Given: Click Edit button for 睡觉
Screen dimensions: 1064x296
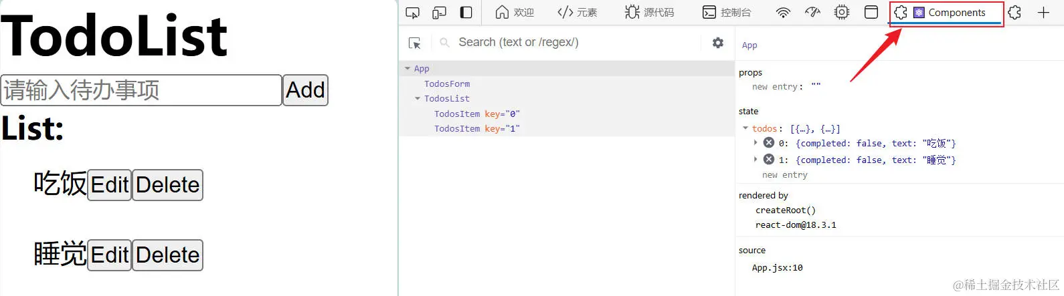Looking at the screenshot, I should pyautogui.click(x=109, y=255).
